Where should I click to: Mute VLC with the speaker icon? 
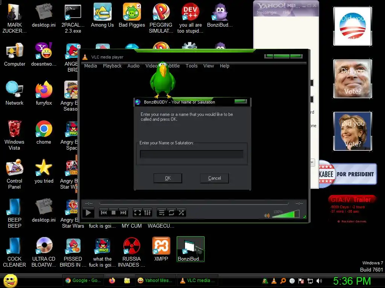point(267,216)
